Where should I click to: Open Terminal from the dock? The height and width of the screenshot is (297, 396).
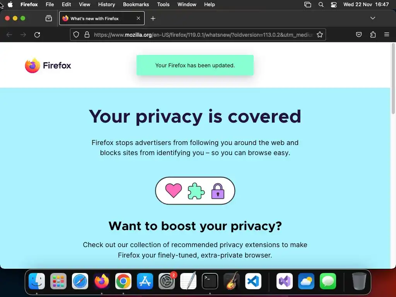pyautogui.click(x=210, y=281)
